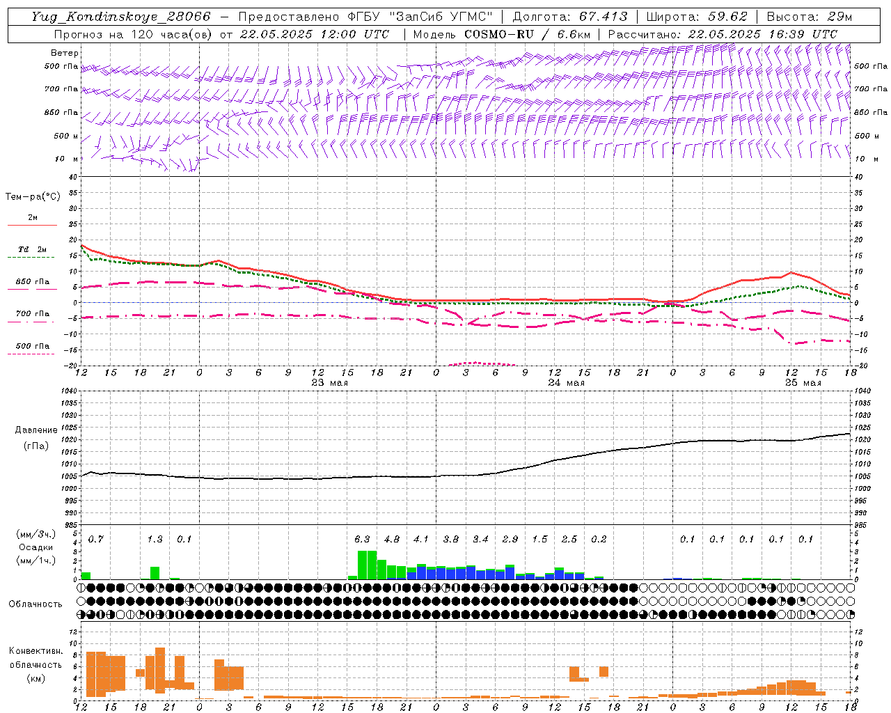Select the precipitation value '4.1'
The height and width of the screenshot is (713, 891).
click(x=421, y=539)
